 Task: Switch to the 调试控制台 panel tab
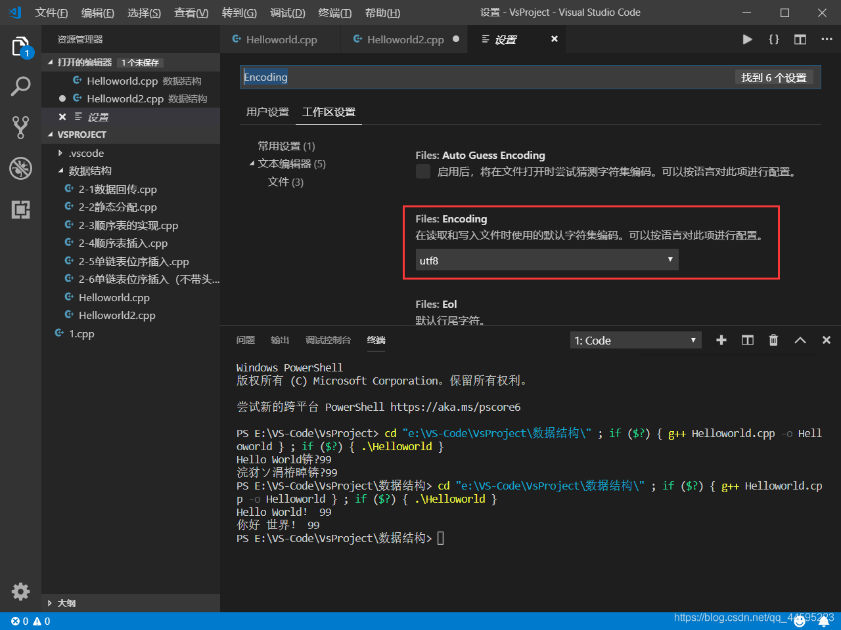pyautogui.click(x=328, y=340)
